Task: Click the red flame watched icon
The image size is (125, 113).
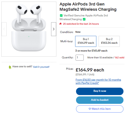Action: (61, 24)
